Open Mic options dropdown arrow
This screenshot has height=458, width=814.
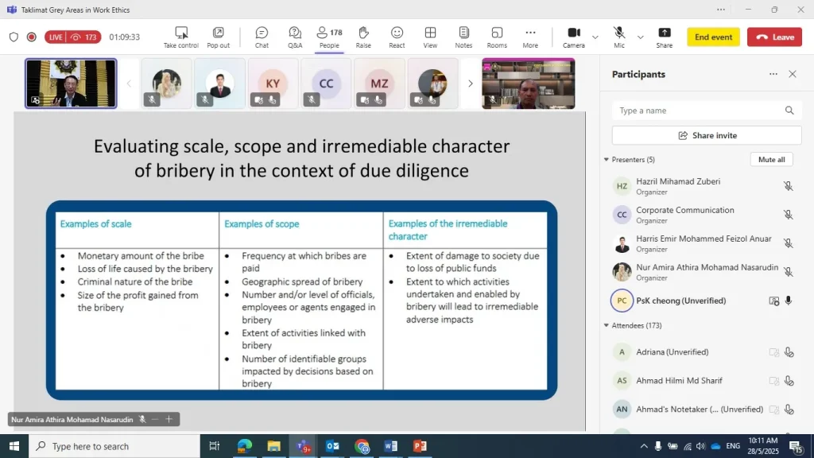pos(641,37)
